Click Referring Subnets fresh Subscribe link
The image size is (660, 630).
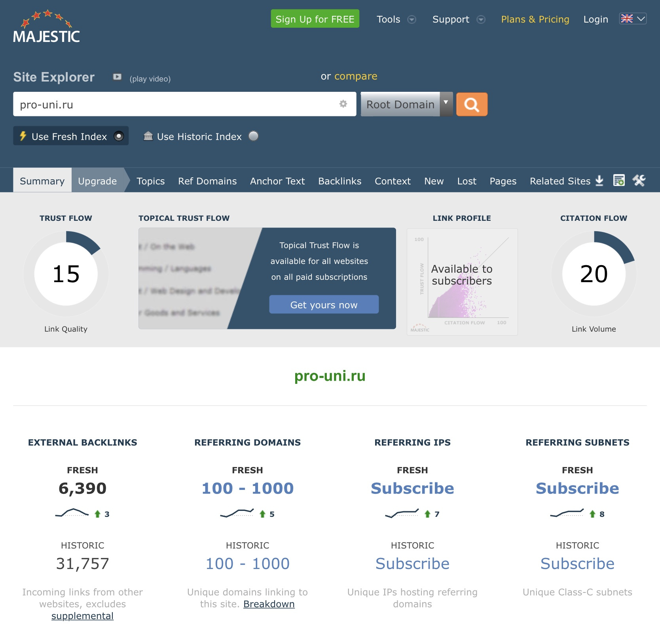click(x=577, y=488)
